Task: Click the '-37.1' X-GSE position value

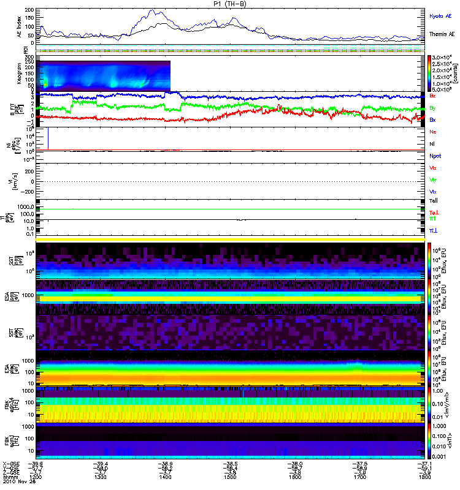Action: click(x=424, y=464)
